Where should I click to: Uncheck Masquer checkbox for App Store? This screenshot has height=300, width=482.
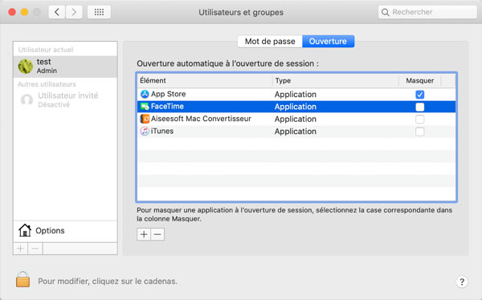pos(419,95)
